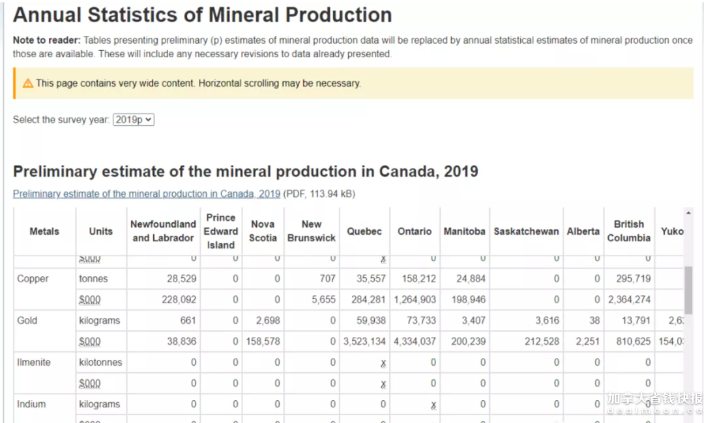Screen dimensions: 704x423
Task: Click the x abbreviation in Ilmenite kilotonnes row
Action: coord(383,363)
